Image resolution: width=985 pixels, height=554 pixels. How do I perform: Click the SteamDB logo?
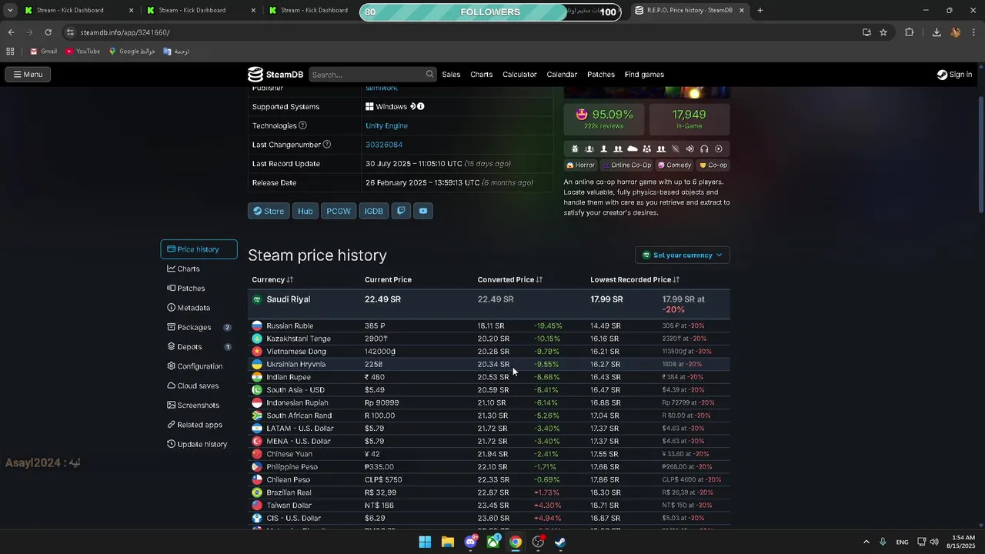pos(275,75)
